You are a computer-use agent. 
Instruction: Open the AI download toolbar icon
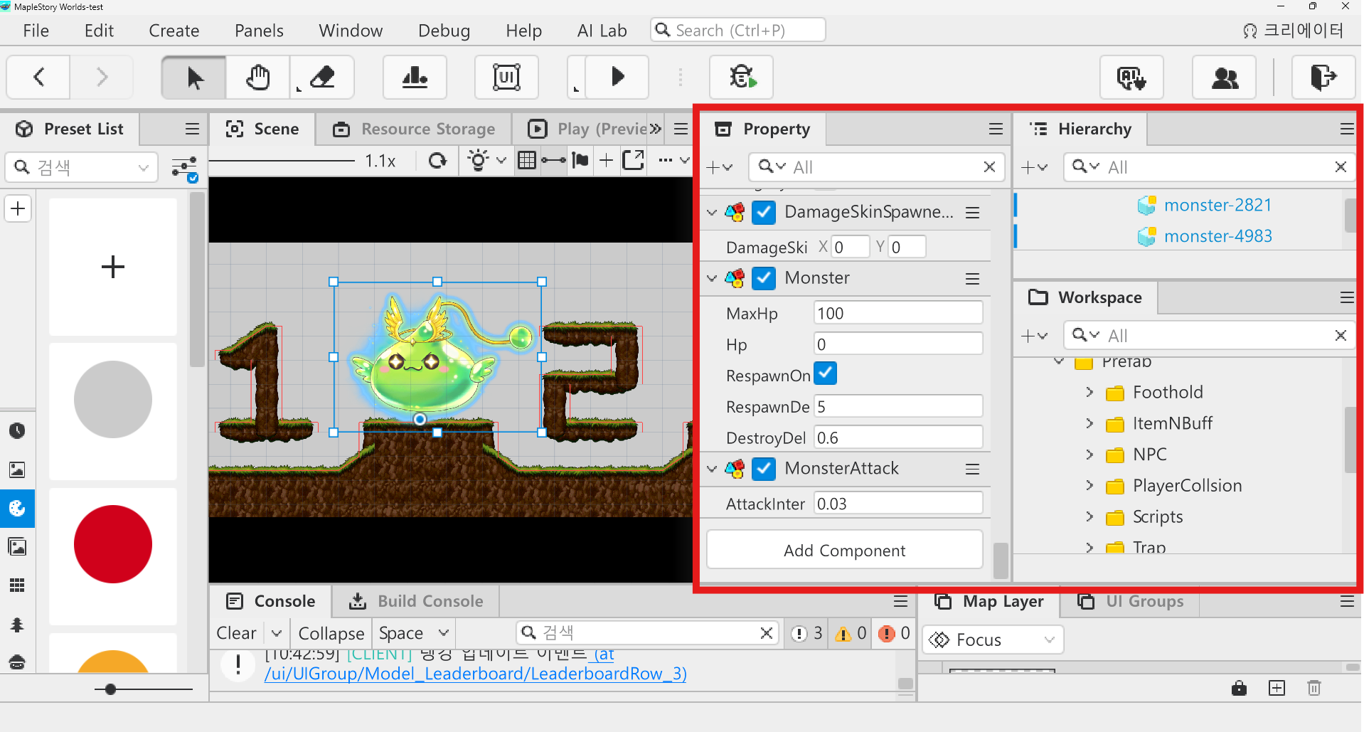click(x=1131, y=77)
